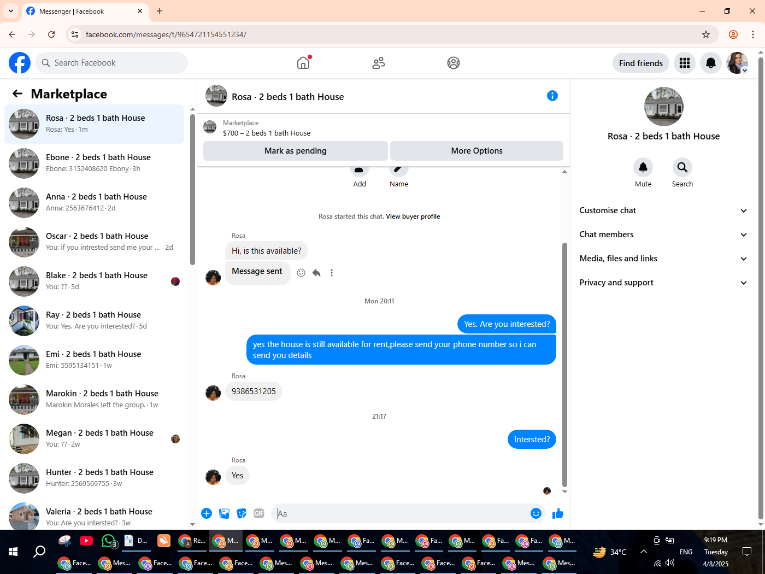This screenshot has width=765, height=574.
Task: Open the Notifications bell icon
Action: (x=711, y=63)
